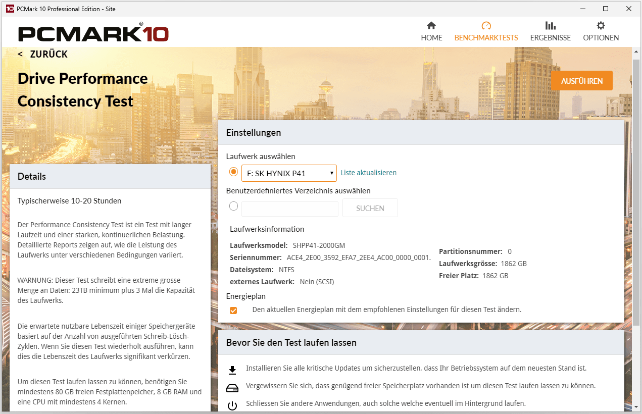
Task: Click the PCMark 10 title bar app icon
Action: pyautogui.click(x=10, y=9)
